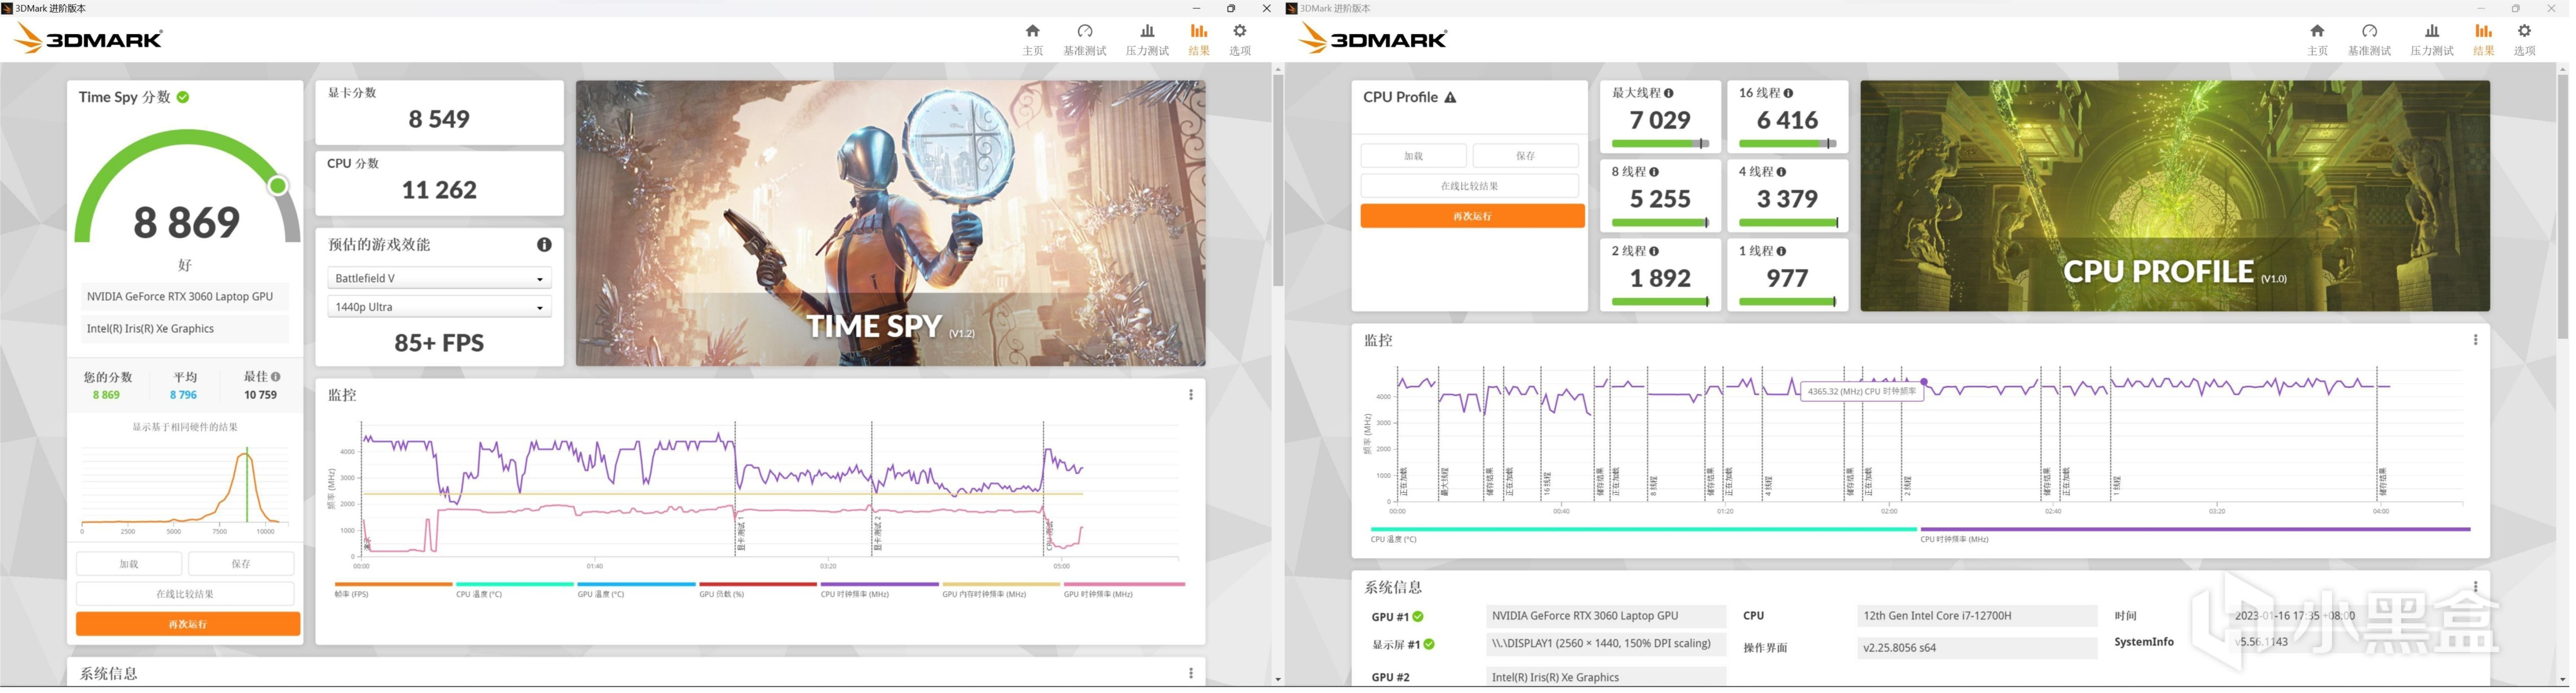
Task: Click warning triangle next to CPU Profile
Action: click(x=1450, y=98)
